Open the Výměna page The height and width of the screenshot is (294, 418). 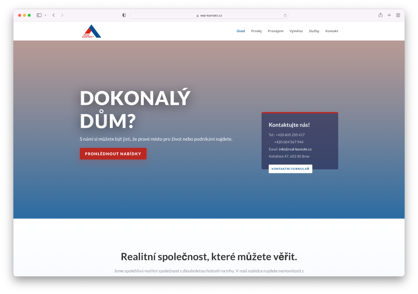296,30
